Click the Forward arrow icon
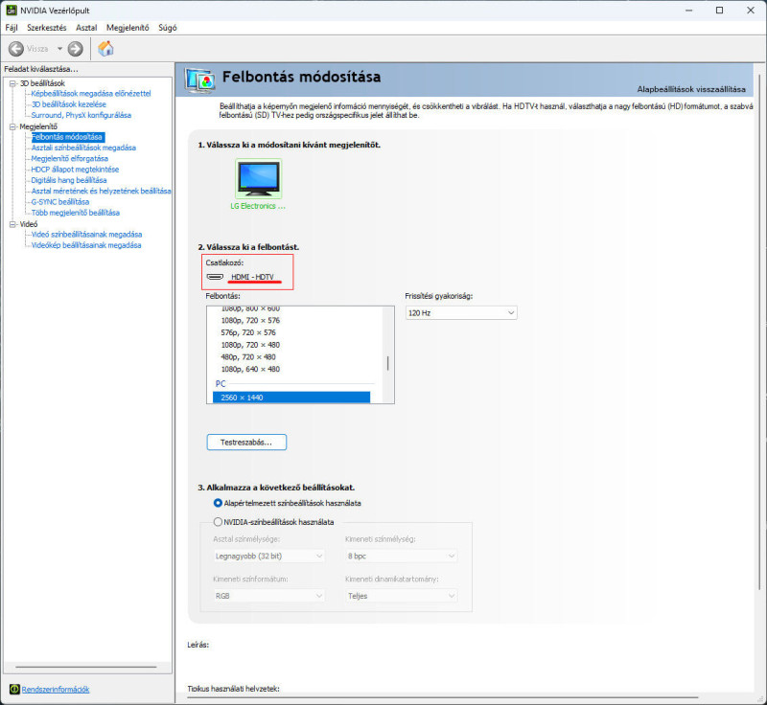The width and height of the screenshot is (767, 705). (x=76, y=49)
